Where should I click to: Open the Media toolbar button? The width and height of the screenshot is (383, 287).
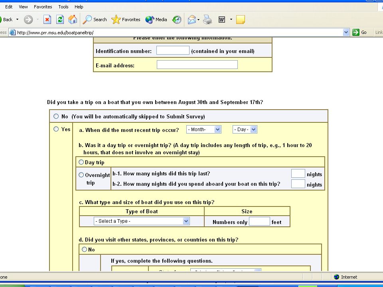click(156, 20)
